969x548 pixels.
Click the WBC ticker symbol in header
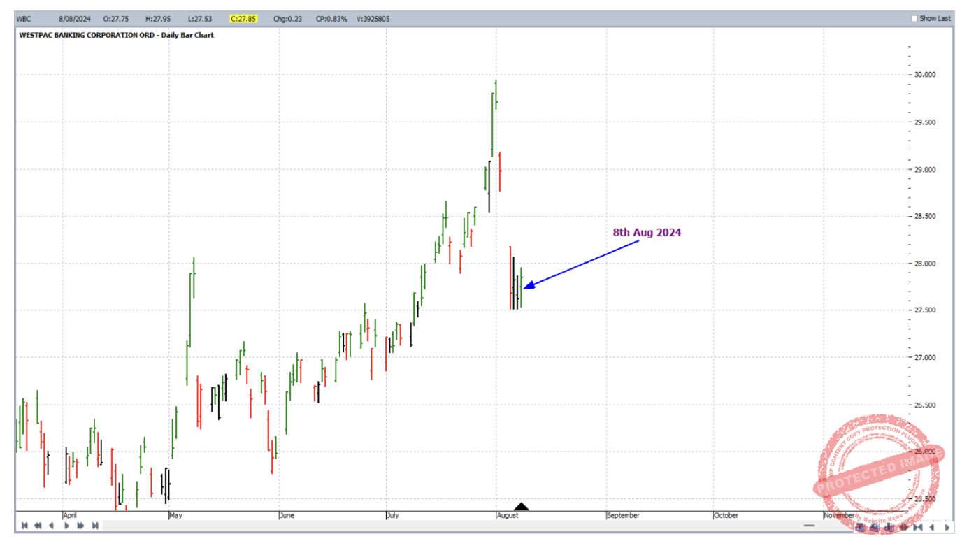[25, 19]
